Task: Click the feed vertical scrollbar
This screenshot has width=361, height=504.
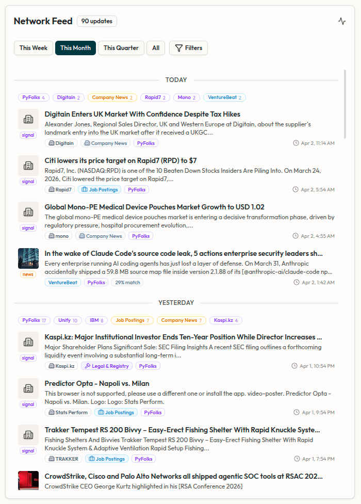Action: pos(345,105)
